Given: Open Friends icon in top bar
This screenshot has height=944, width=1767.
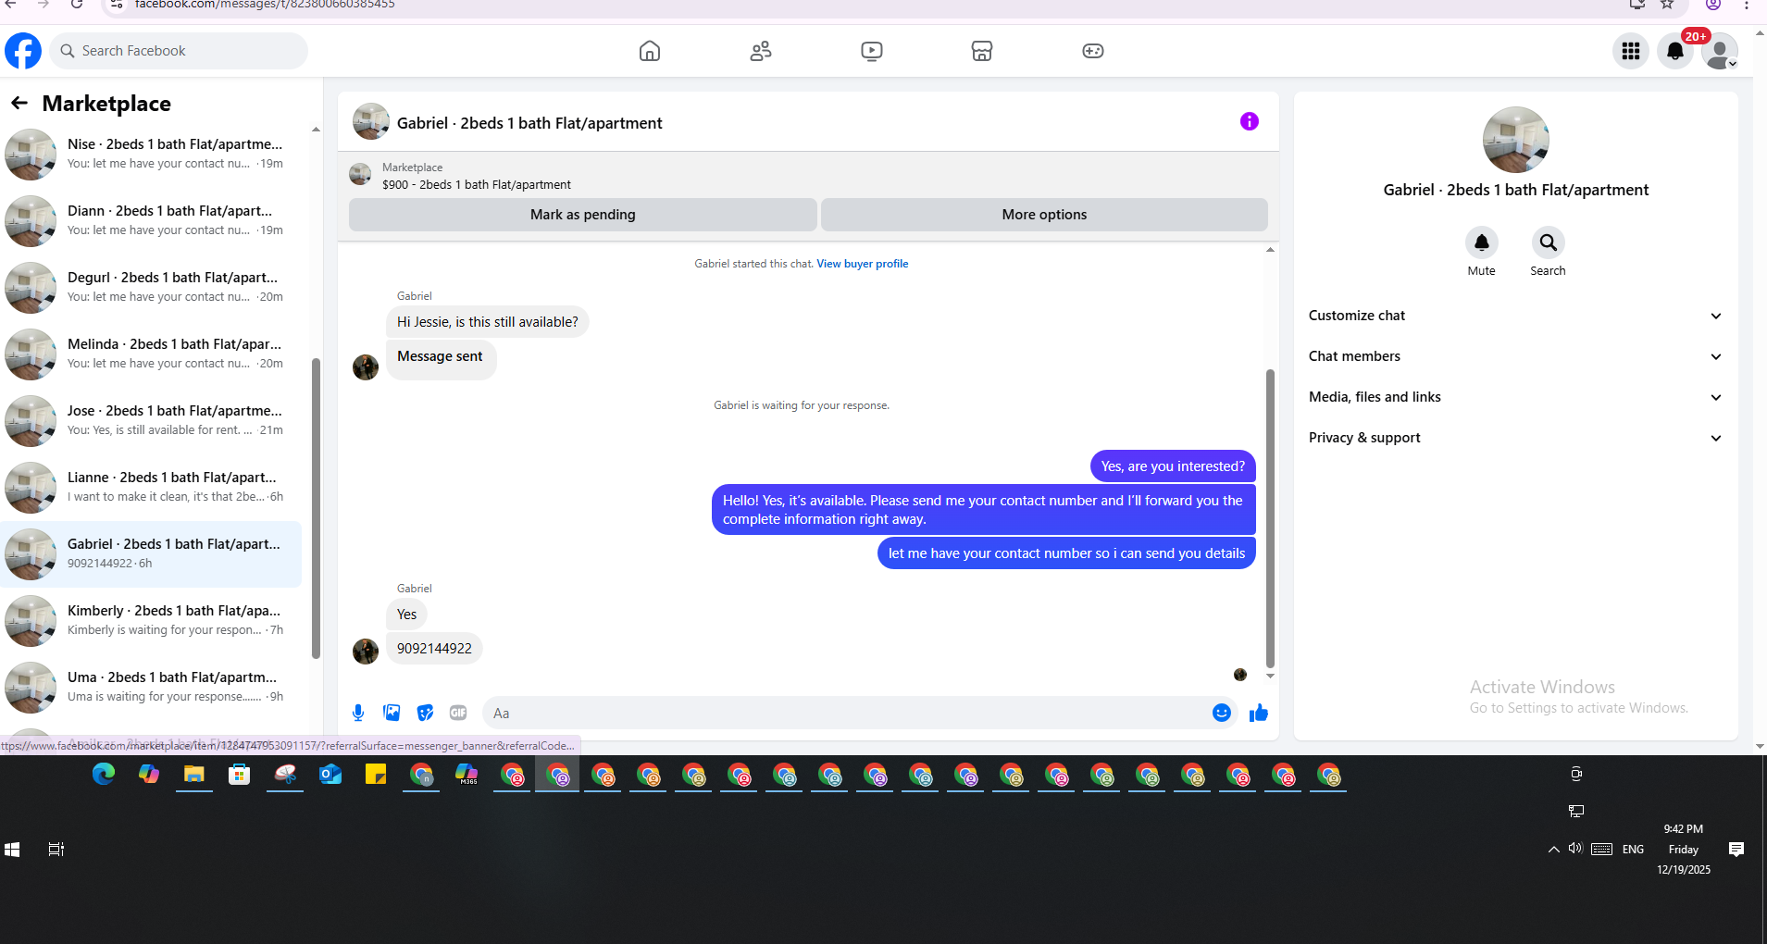Looking at the screenshot, I should [761, 51].
